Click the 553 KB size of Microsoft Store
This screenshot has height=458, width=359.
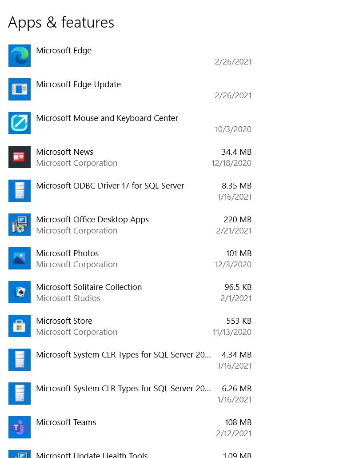[239, 321]
